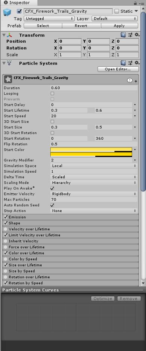Tick the 3D Start Size checkbox

coord(52,121)
